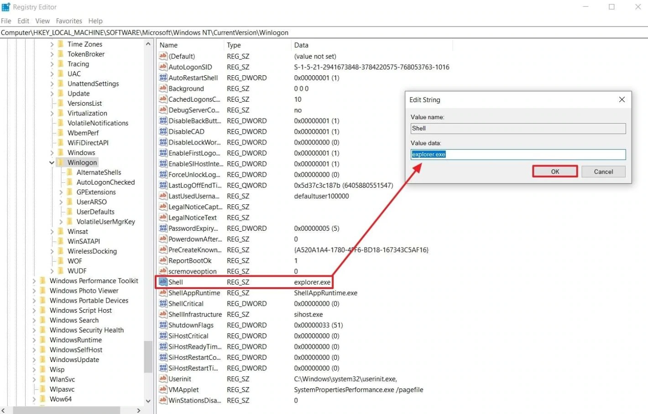Click the Registry Editor app icon in title bar

click(x=6, y=7)
